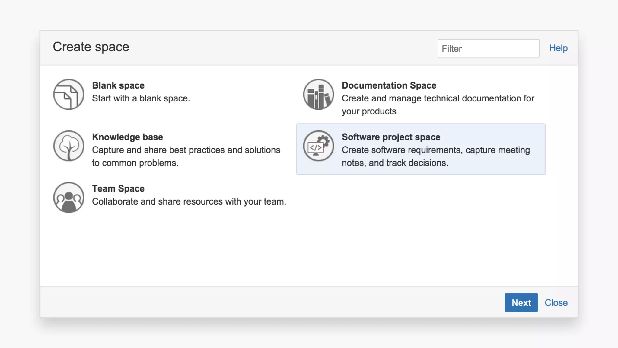The image size is (618, 348).
Task: Click the Software project code-gear icon
Action: tap(319, 146)
